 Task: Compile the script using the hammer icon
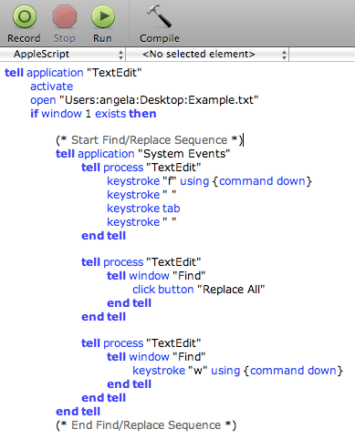[x=159, y=16]
